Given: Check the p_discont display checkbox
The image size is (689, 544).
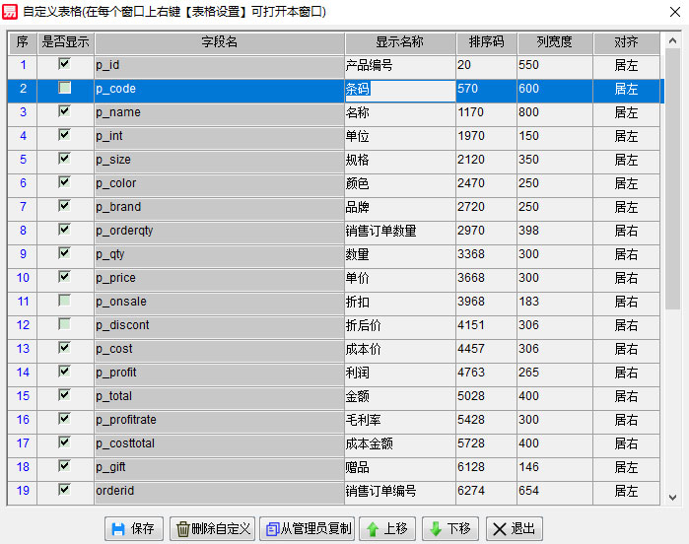Looking at the screenshot, I should click(65, 324).
